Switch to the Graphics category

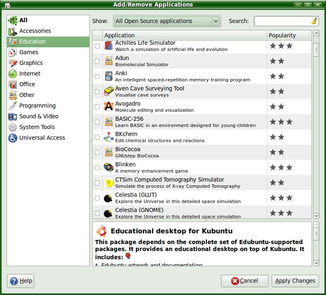click(31, 63)
